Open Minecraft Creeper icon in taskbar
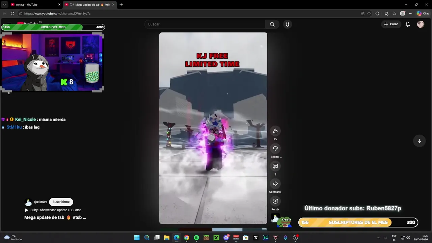Viewport: 432px width, 243px height. coord(216,238)
